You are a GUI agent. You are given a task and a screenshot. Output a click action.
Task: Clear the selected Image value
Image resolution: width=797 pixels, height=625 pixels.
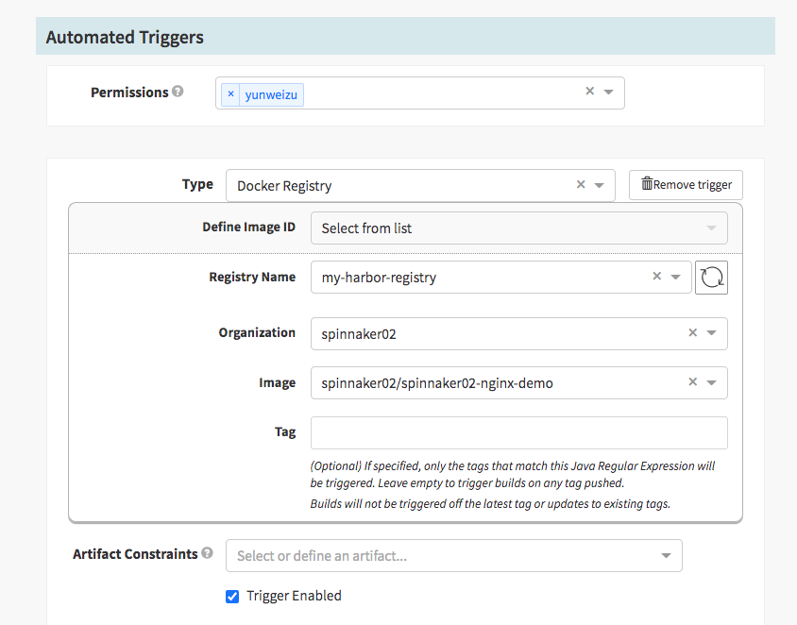[692, 381]
